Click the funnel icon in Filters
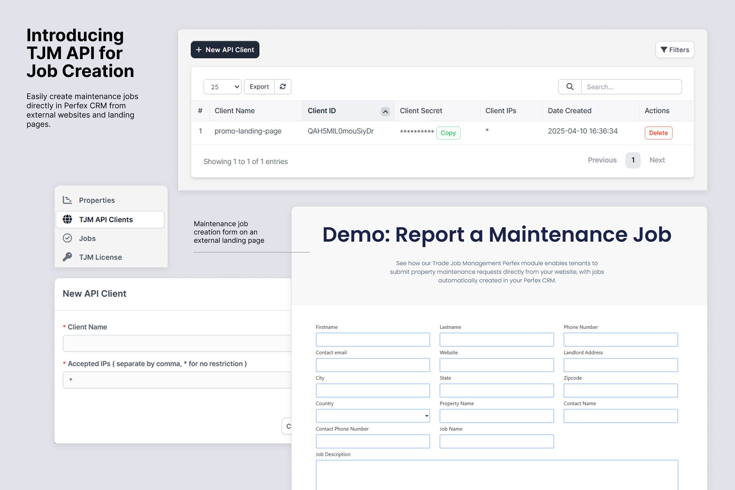The height and width of the screenshot is (490, 735). 664,50
